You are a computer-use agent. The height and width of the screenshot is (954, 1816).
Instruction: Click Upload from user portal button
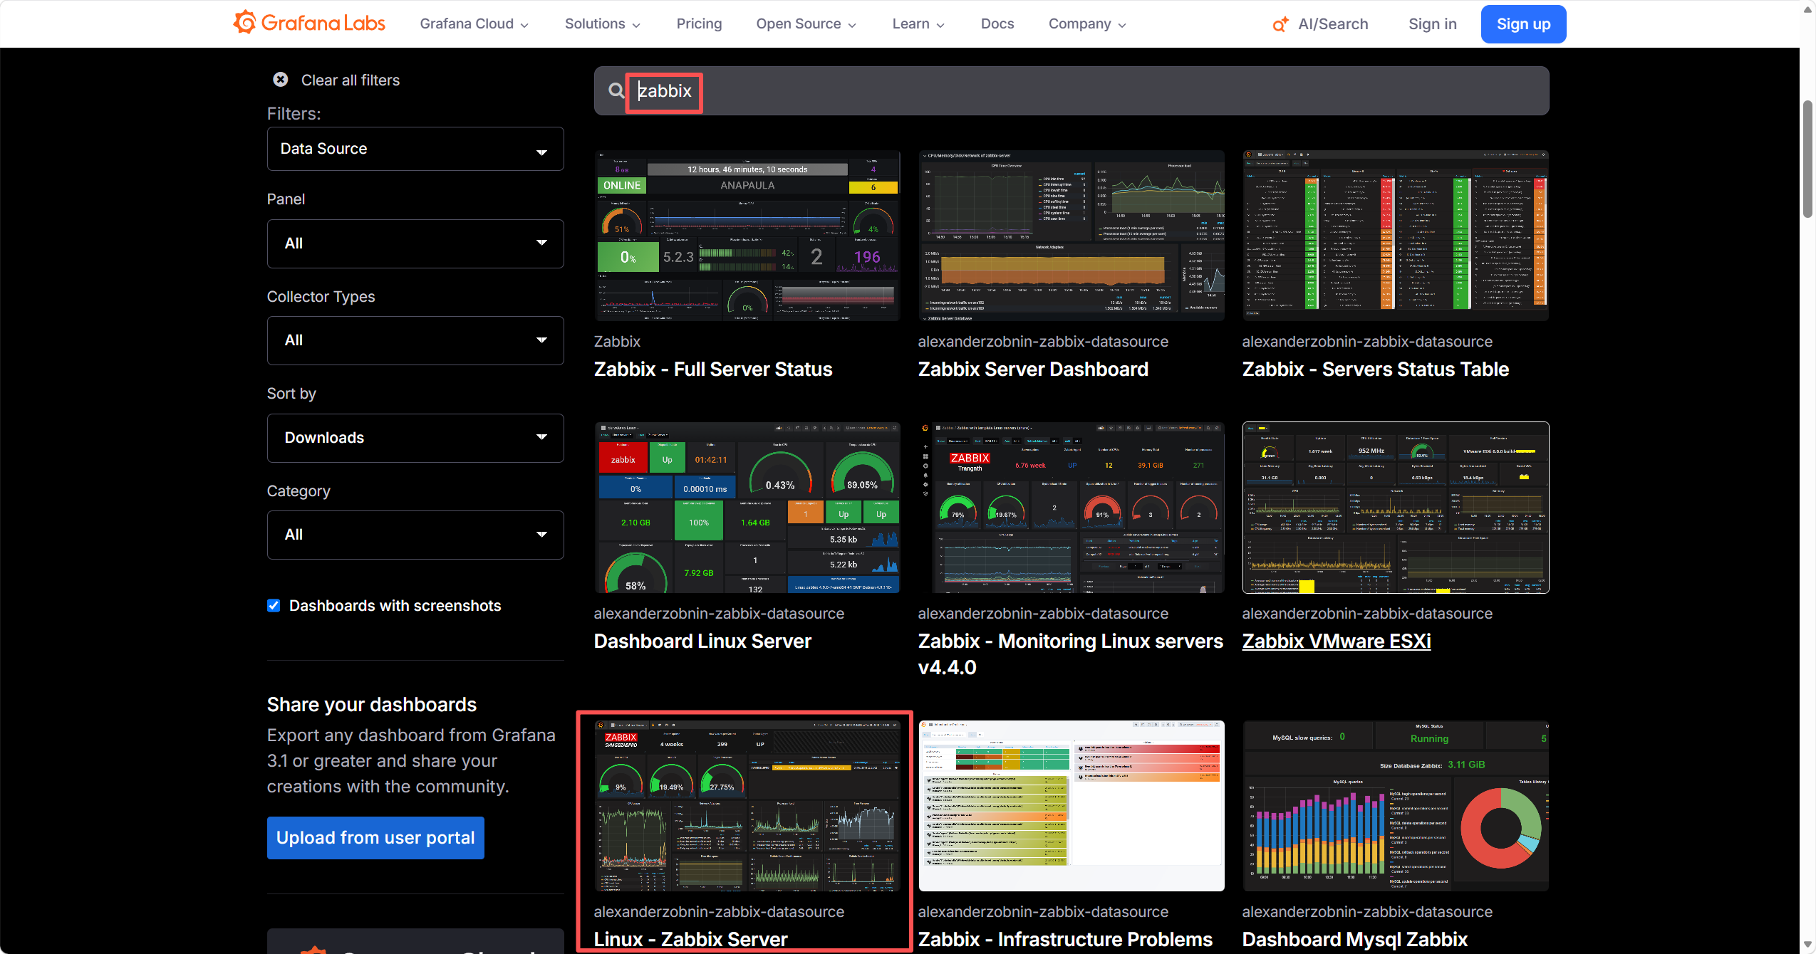[x=375, y=838]
